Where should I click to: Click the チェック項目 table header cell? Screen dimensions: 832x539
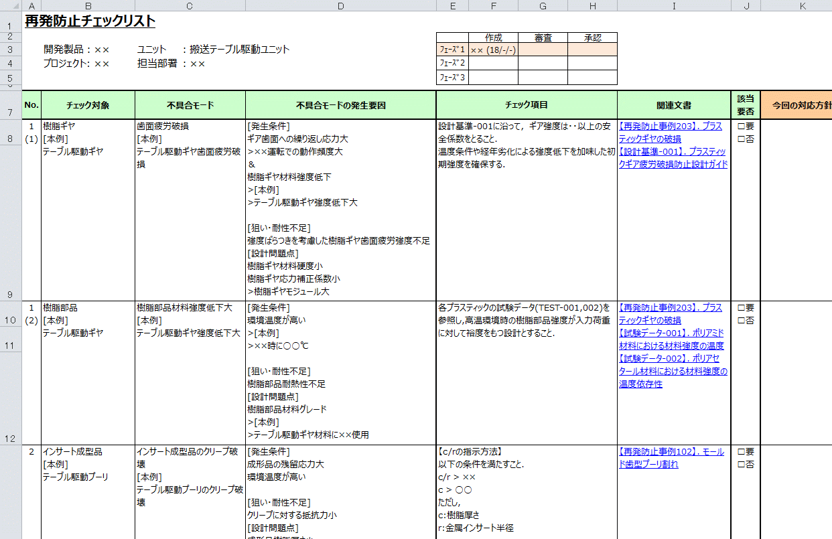[526, 105]
